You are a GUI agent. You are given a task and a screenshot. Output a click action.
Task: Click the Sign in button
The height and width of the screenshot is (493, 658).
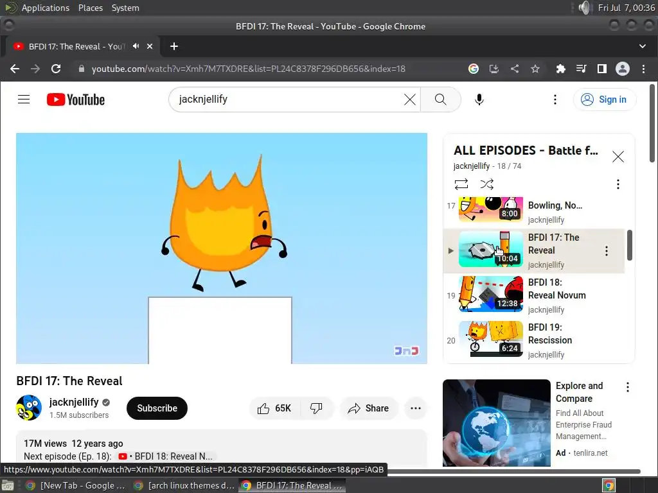pyautogui.click(x=605, y=99)
